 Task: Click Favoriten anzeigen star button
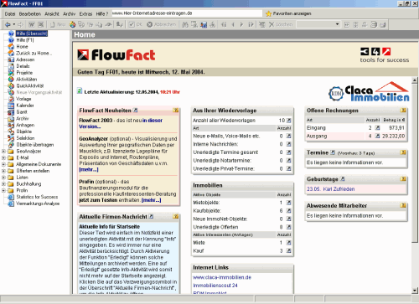288,13
